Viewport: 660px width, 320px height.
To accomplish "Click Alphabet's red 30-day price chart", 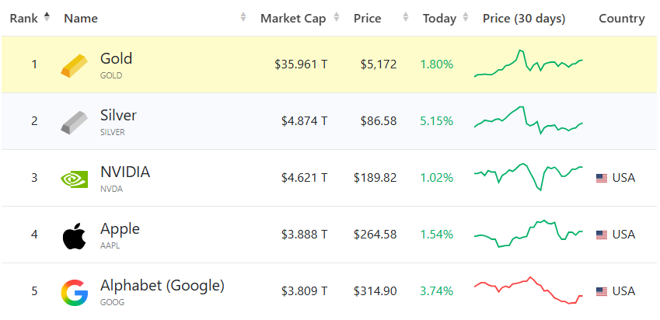I will click(x=529, y=290).
